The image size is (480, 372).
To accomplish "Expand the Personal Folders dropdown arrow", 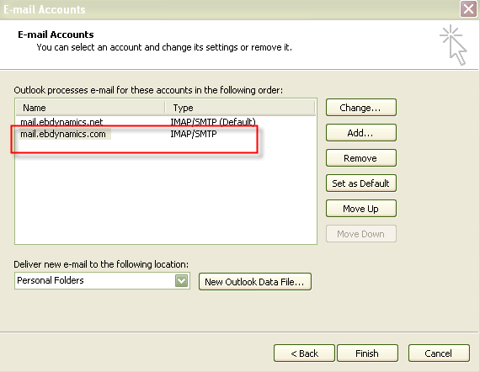I will tap(182, 280).
